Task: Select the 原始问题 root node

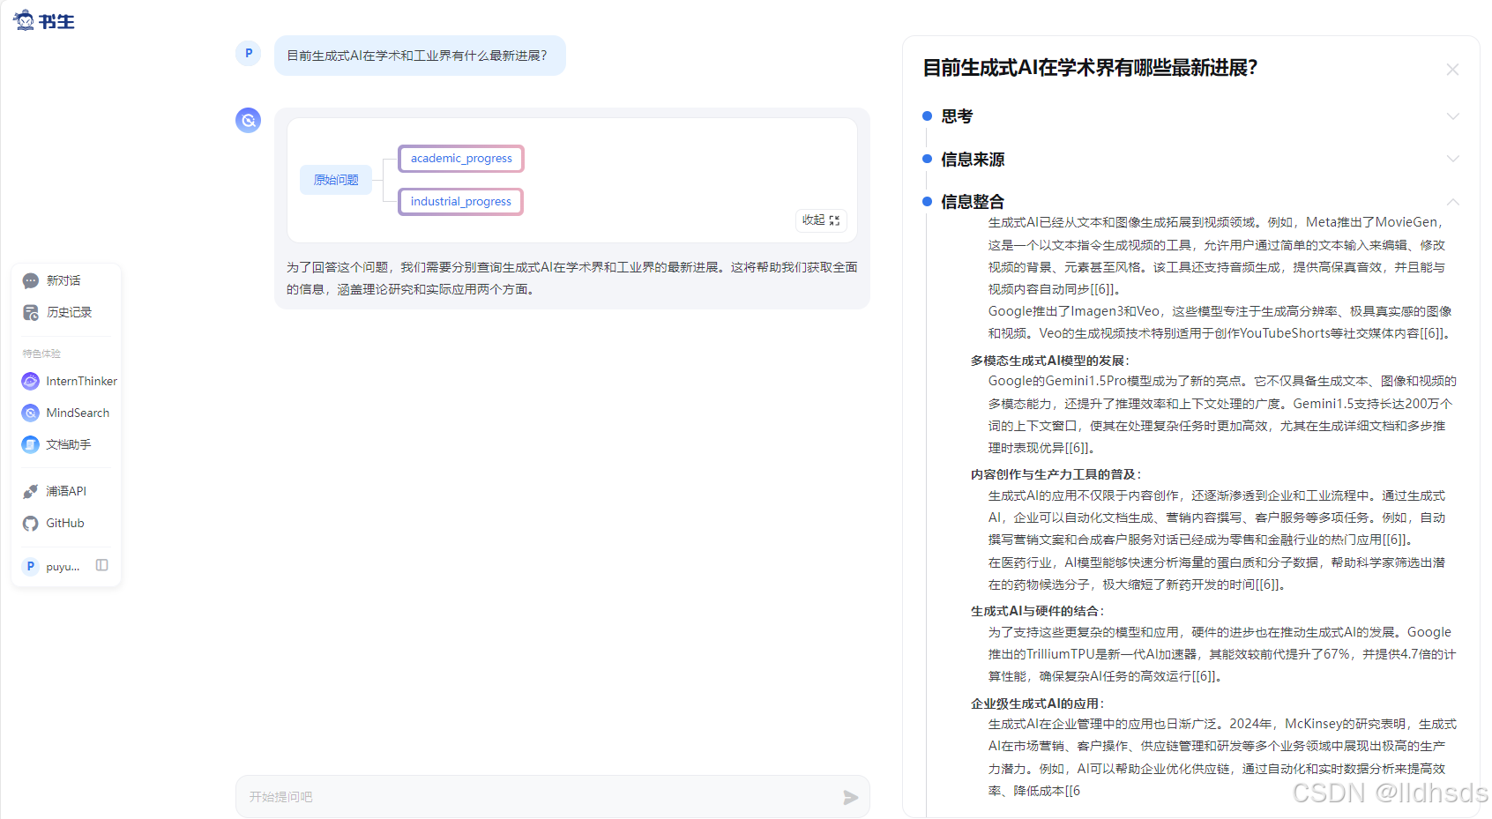Action: [x=336, y=180]
